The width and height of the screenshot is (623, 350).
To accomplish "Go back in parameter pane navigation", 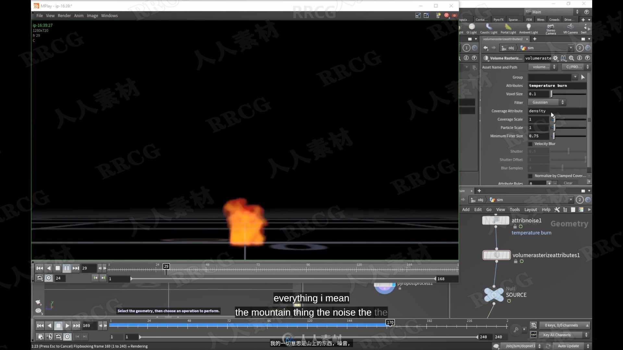I will coord(486,48).
